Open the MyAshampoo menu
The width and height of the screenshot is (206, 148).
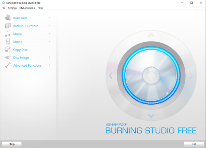[x=27, y=8]
